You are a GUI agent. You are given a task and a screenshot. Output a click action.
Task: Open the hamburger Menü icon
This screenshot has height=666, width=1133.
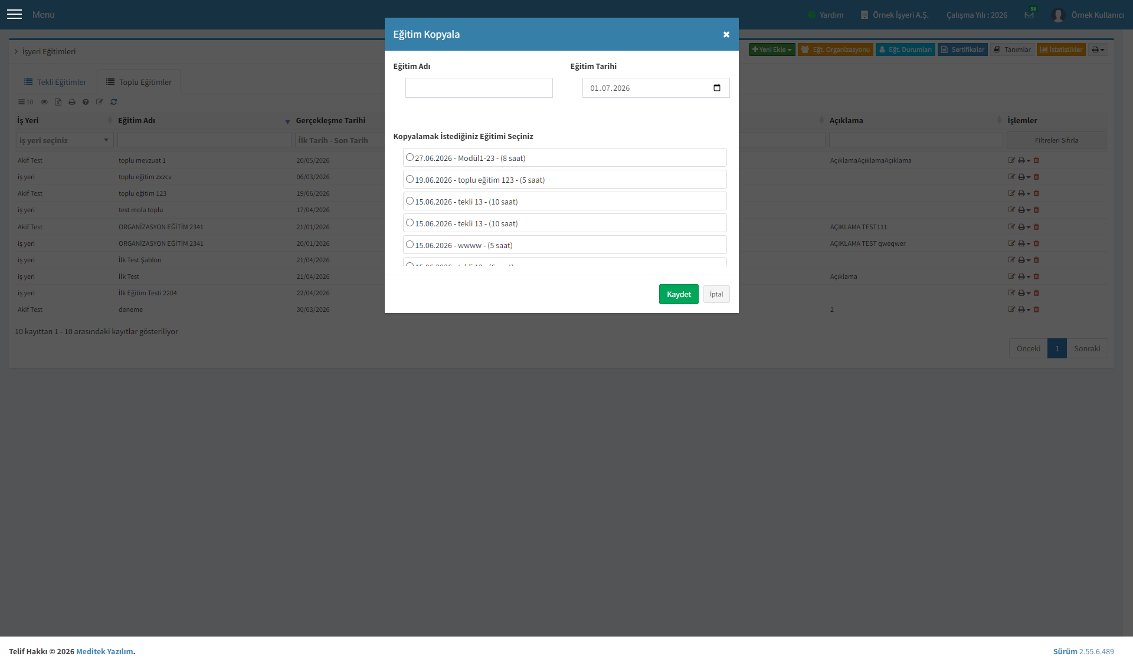(15, 14)
